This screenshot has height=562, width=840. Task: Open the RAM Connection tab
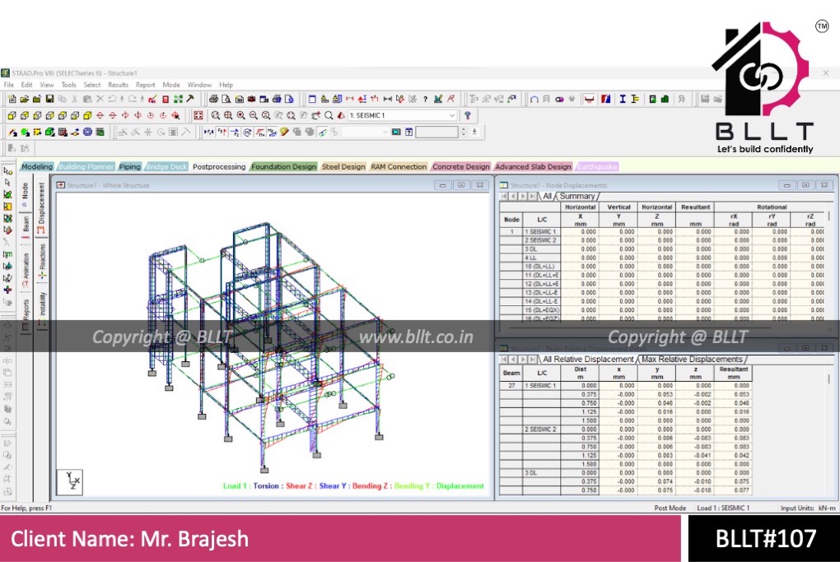click(399, 167)
